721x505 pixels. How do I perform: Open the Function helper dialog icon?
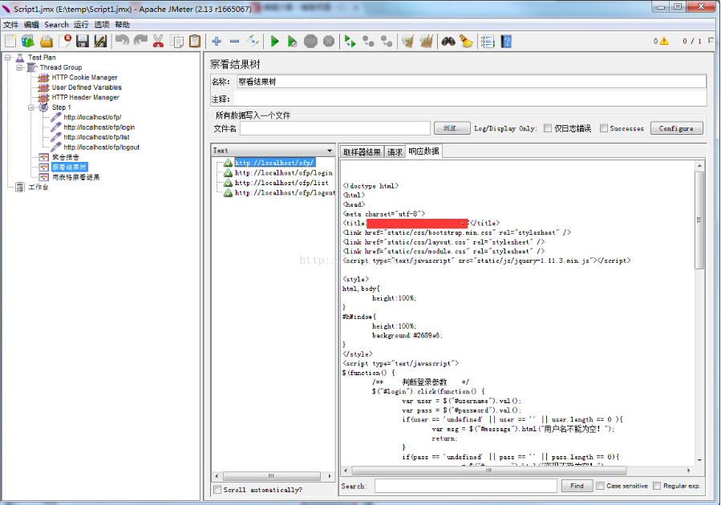tap(488, 42)
